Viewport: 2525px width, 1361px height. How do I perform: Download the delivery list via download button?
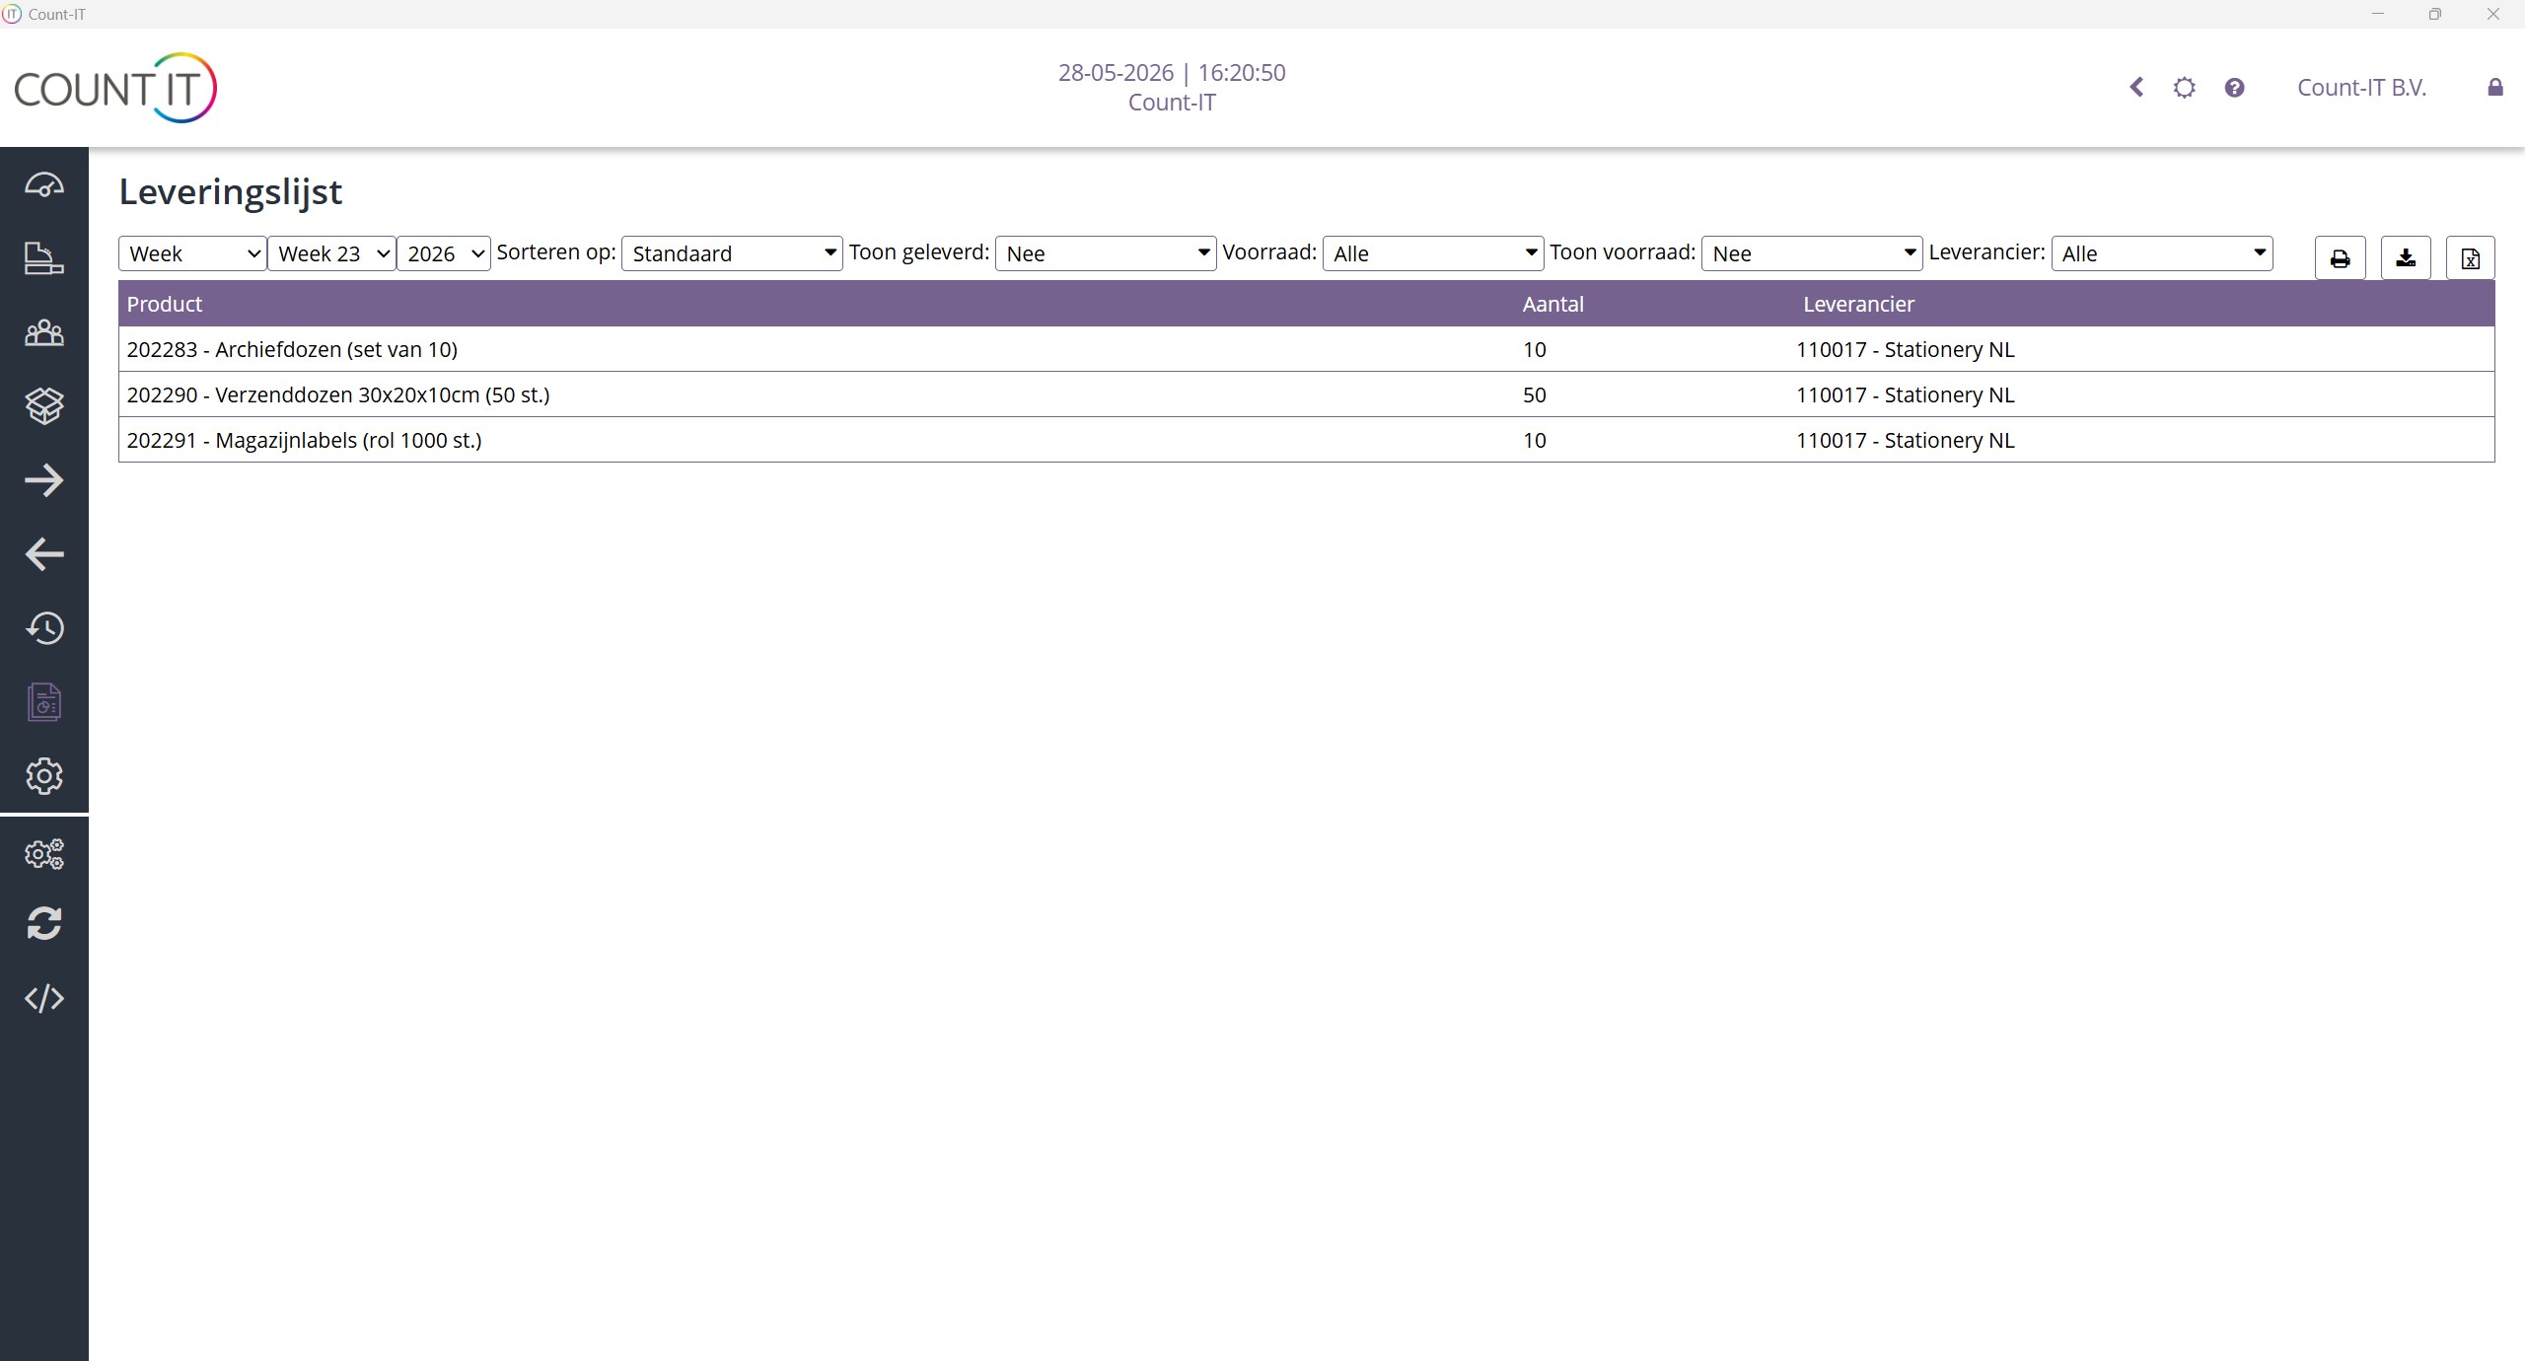(2406, 258)
